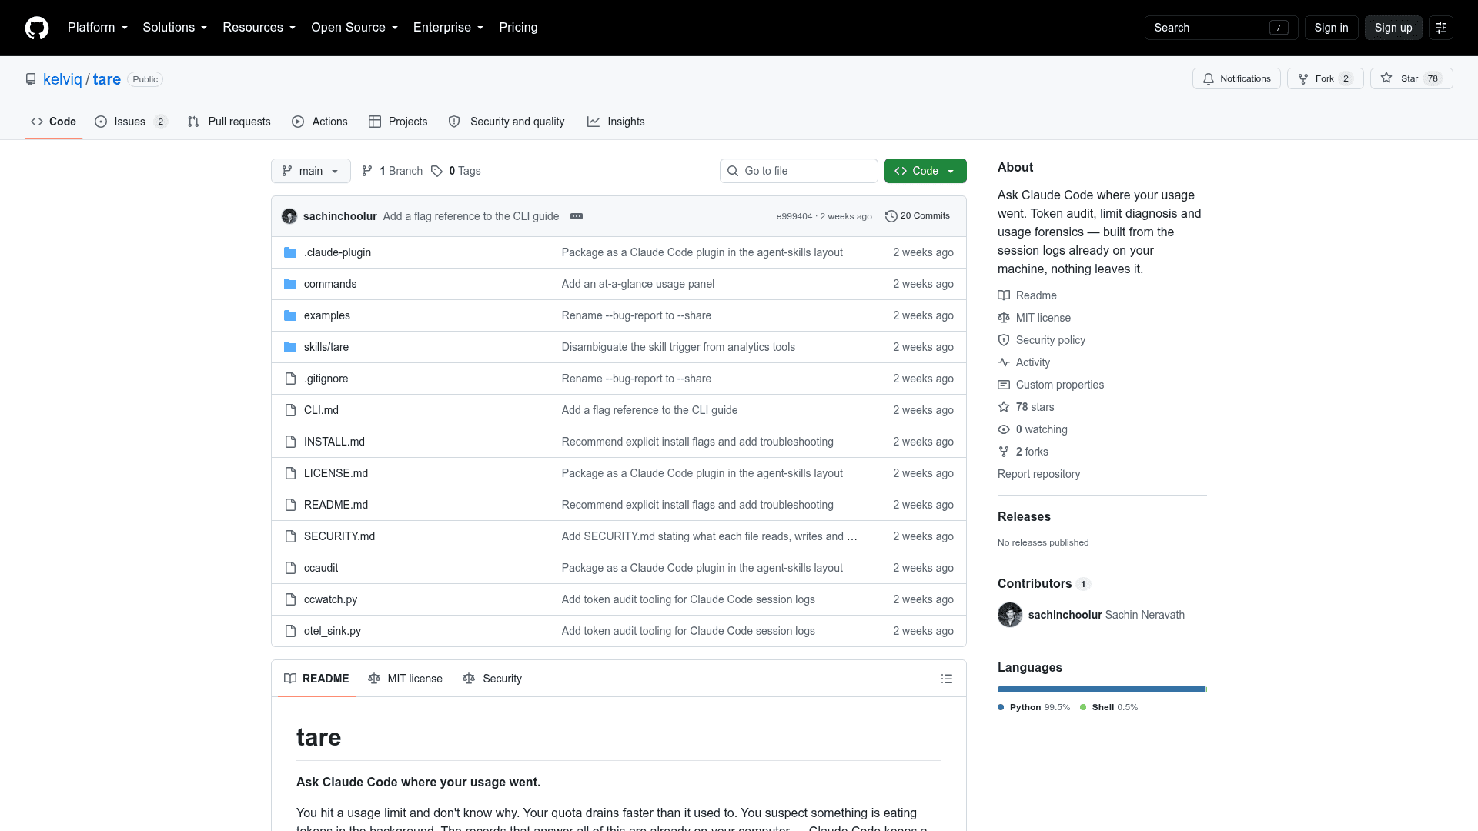1478x831 pixels.
Task: Click the Sign in button
Action: (1331, 28)
